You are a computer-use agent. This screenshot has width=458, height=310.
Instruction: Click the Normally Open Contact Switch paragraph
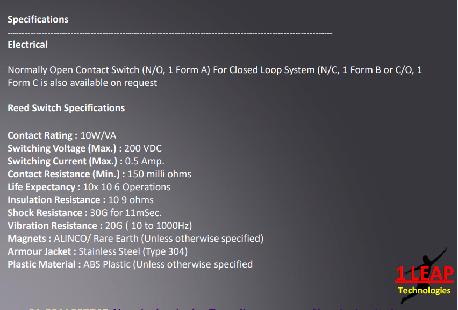[x=215, y=76]
